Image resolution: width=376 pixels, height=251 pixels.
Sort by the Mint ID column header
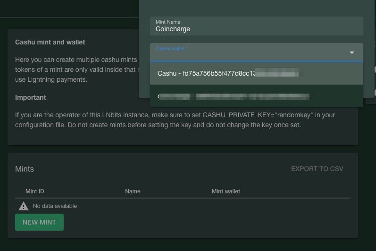(35, 191)
